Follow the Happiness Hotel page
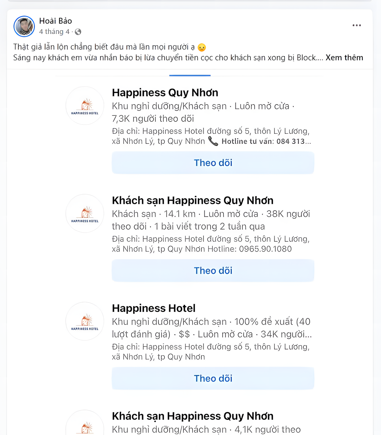The image size is (381, 435). pos(213,378)
